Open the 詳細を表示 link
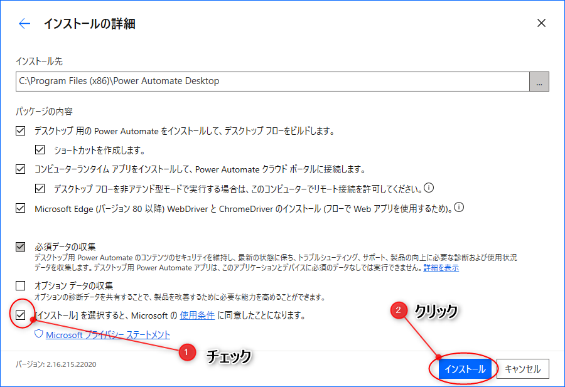The image size is (565, 387). [441, 268]
